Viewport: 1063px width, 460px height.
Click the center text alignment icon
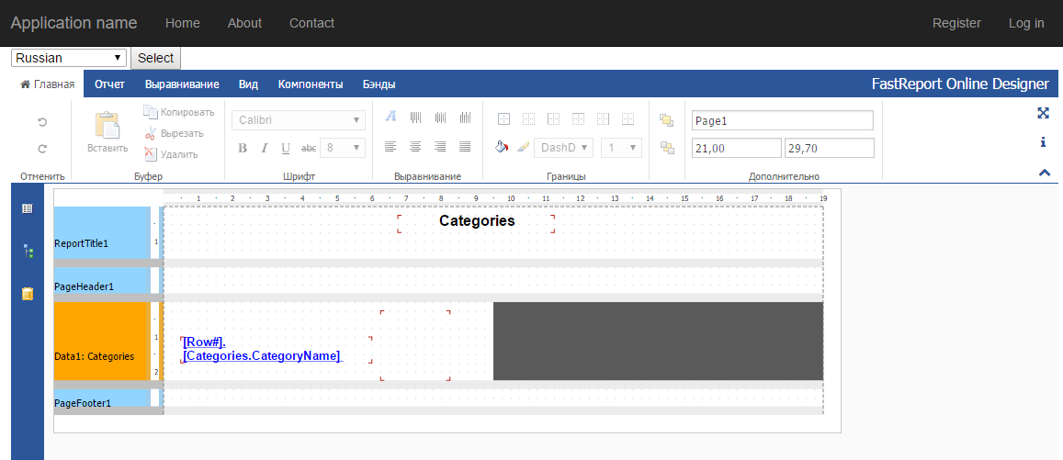coord(415,146)
